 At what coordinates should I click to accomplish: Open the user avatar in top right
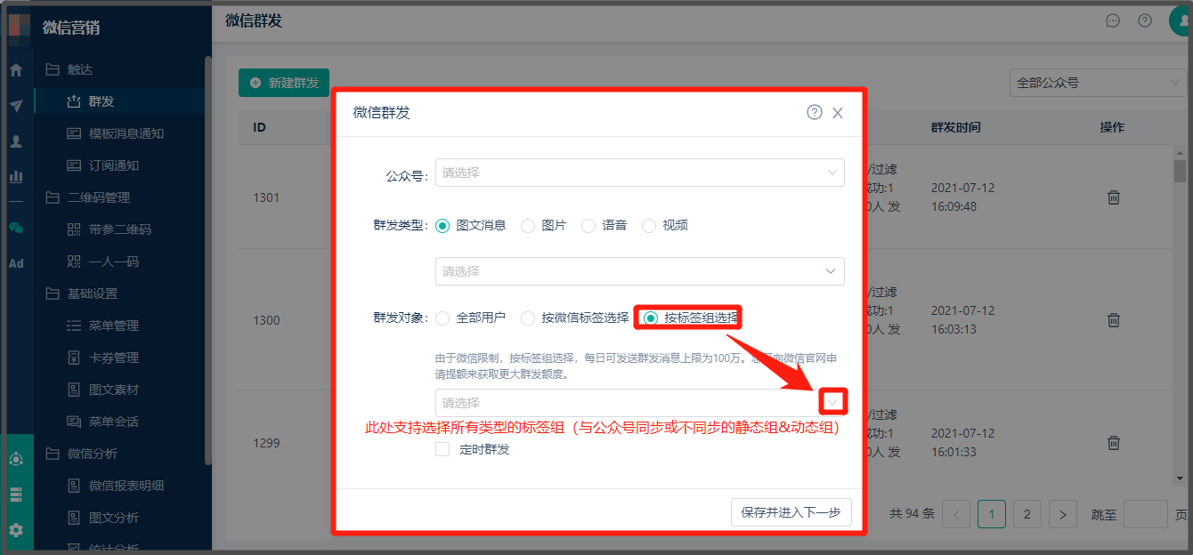coord(1181,20)
